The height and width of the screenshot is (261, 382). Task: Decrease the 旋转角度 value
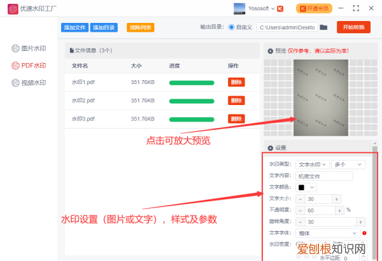tap(301, 222)
